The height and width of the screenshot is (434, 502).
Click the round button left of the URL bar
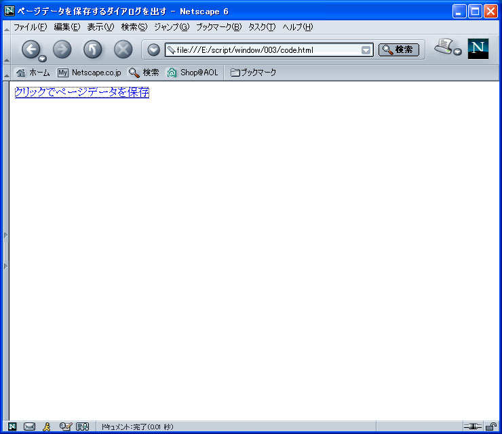coord(154,50)
